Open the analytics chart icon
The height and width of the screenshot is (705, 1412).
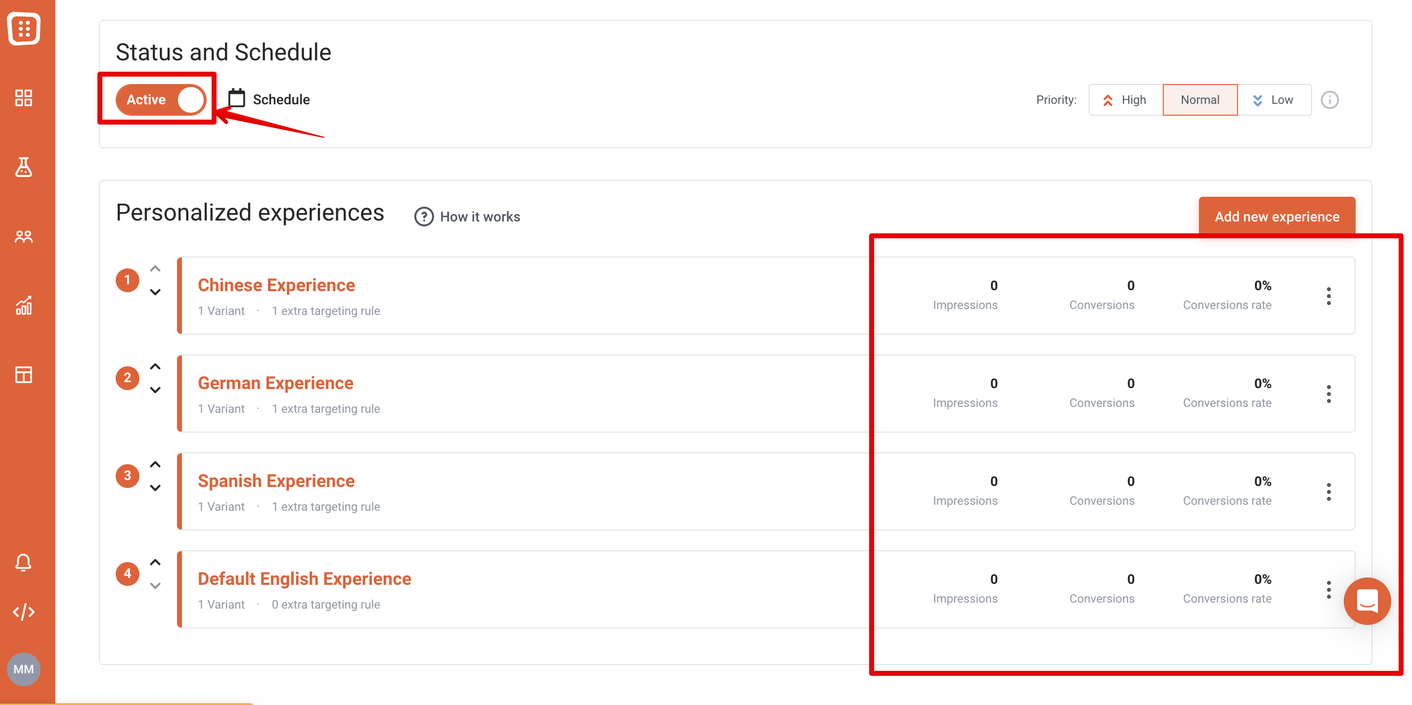coord(24,306)
